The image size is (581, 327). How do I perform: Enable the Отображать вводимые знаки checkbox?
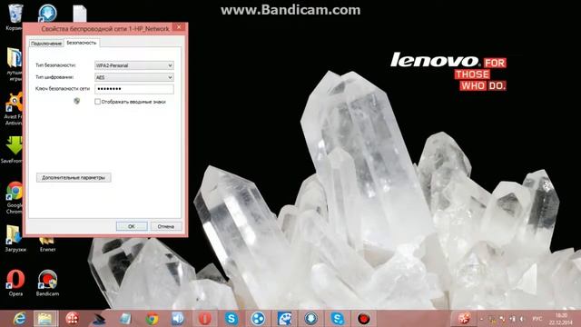[x=97, y=102]
